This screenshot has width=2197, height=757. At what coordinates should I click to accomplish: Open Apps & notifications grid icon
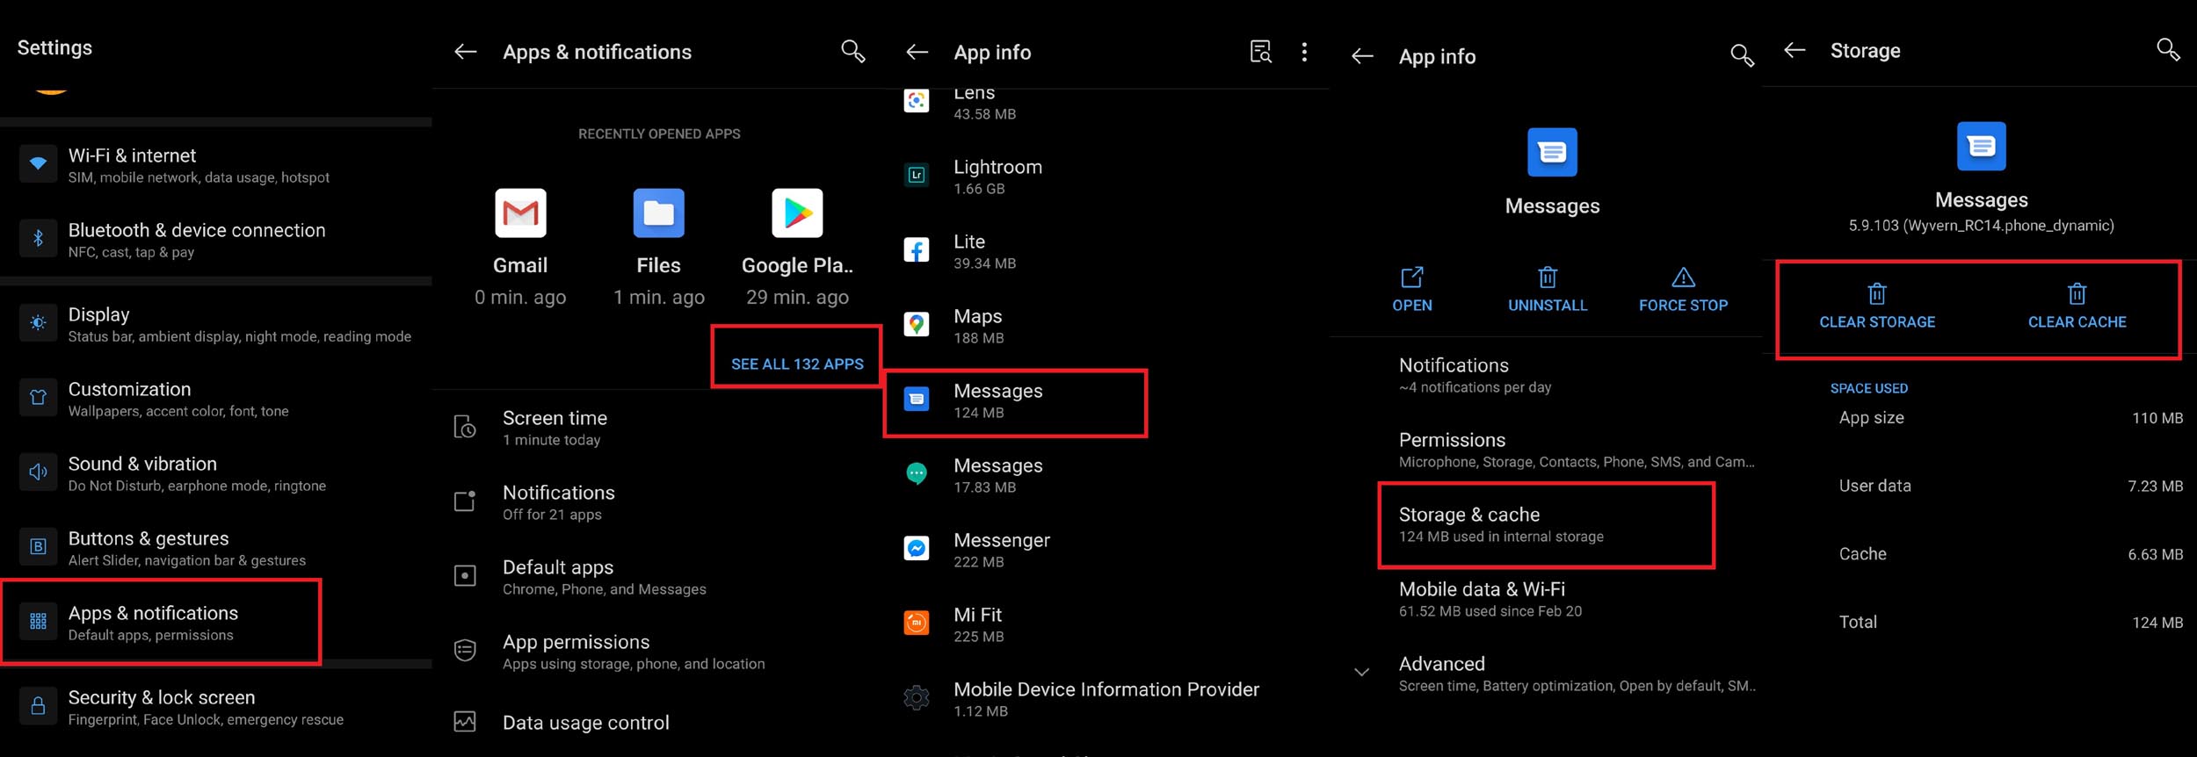pos(38,622)
